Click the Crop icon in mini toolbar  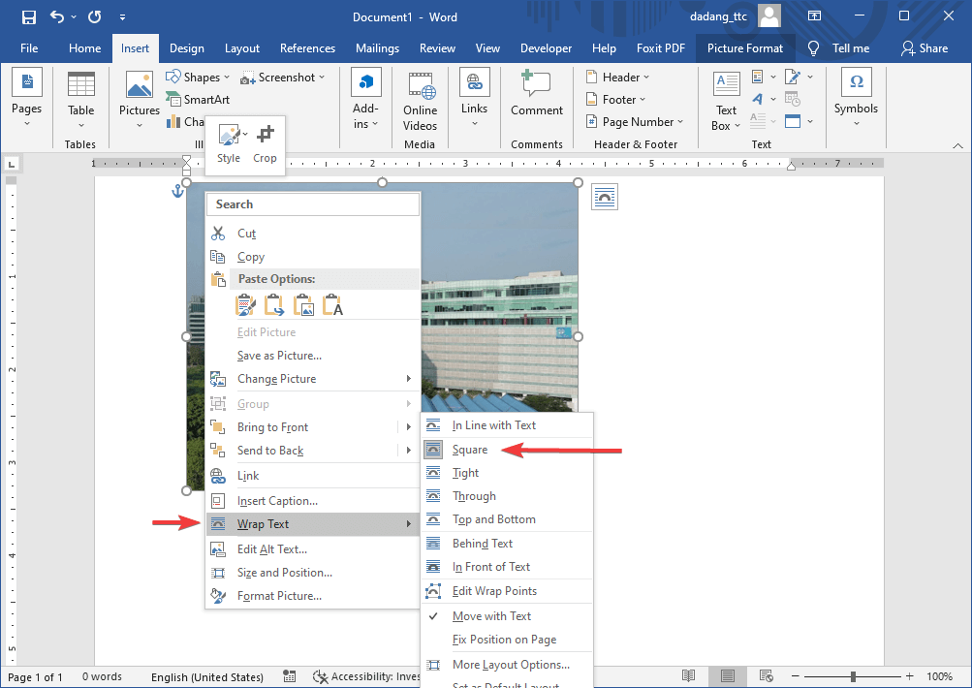tap(265, 142)
